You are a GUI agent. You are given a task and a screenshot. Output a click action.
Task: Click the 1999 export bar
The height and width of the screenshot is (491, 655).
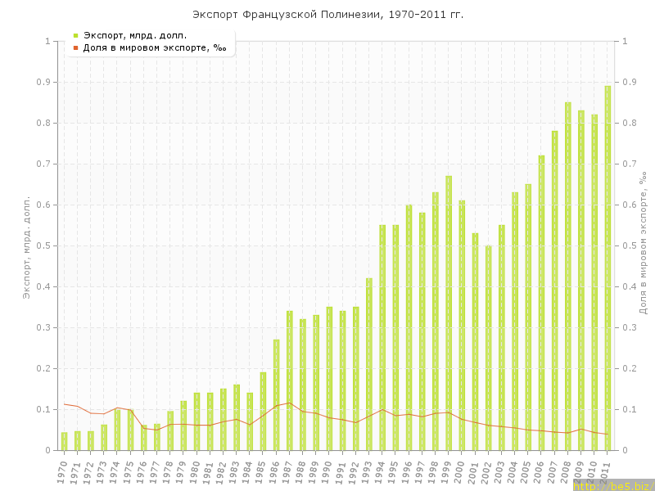(449, 315)
